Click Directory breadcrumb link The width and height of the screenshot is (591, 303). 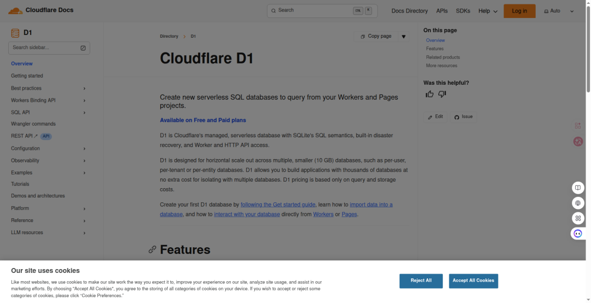(x=169, y=37)
